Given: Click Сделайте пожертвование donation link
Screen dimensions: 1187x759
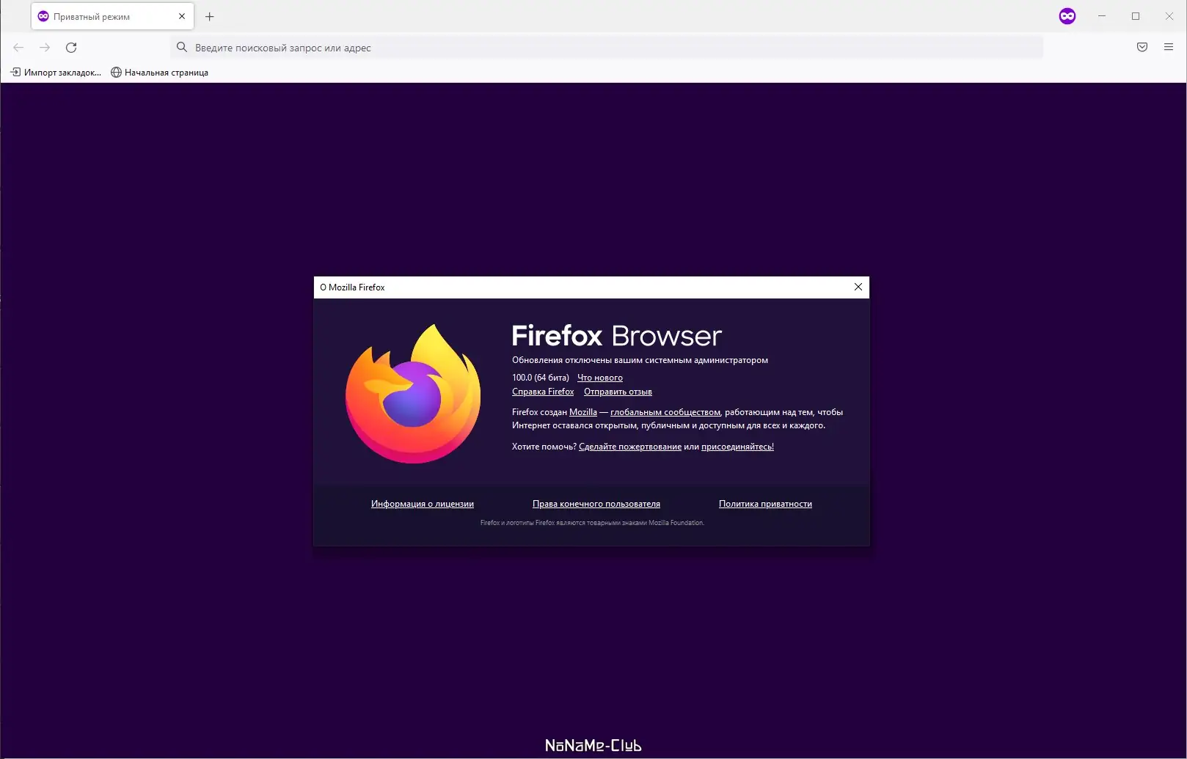Looking at the screenshot, I should point(630,447).
